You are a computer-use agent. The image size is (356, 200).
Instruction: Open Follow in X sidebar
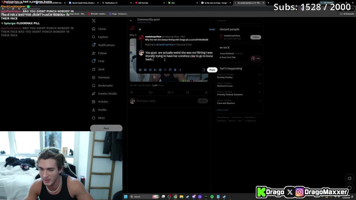click(99, 53)
